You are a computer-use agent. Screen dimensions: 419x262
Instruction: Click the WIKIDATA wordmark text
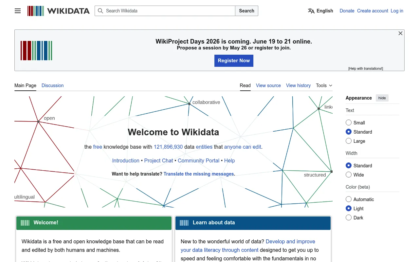tap(68, 11)
